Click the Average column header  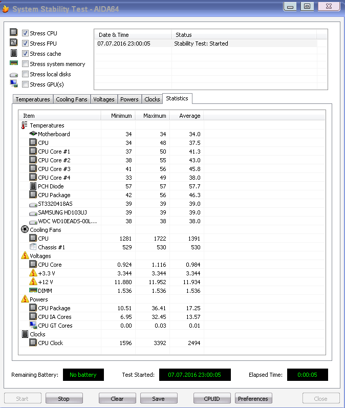click(187, 116)
